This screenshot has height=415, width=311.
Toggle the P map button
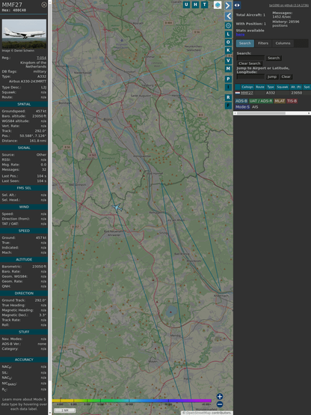pos(228,79)
